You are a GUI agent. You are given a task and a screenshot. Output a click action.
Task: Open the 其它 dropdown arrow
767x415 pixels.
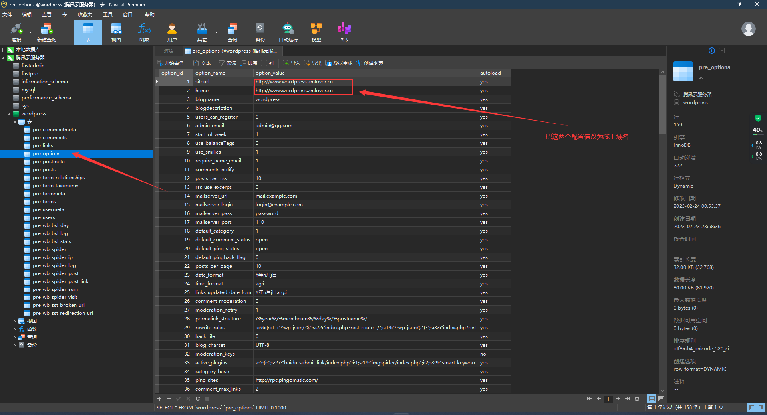[x=216, y=32]
